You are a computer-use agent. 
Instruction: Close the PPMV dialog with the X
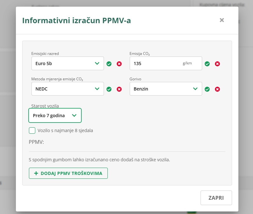tap(222, 20)
